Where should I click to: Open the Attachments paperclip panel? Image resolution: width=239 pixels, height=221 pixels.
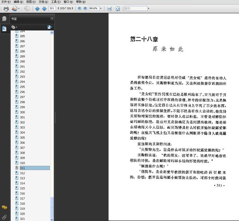(x=4, y=217)
